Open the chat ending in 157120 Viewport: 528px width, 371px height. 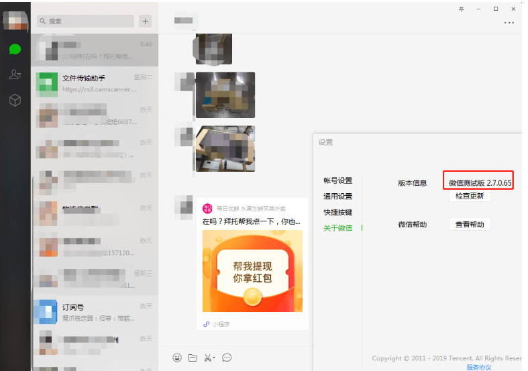[95, 247]
